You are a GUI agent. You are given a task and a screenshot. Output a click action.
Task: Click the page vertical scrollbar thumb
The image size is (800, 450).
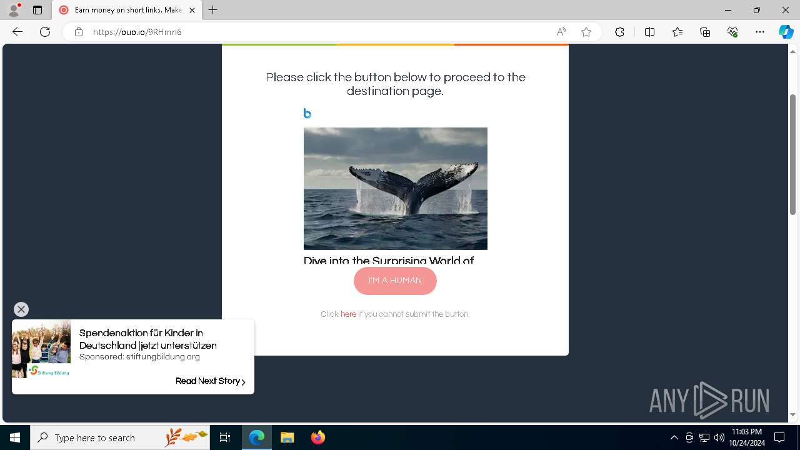[x=792, y=154]
